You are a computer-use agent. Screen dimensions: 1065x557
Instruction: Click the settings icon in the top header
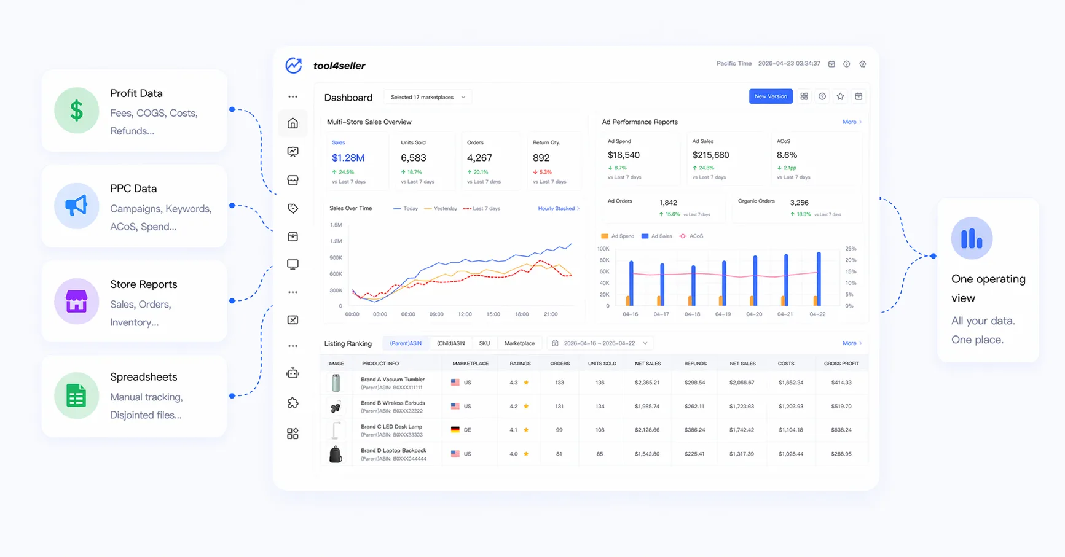coord(863,64)
